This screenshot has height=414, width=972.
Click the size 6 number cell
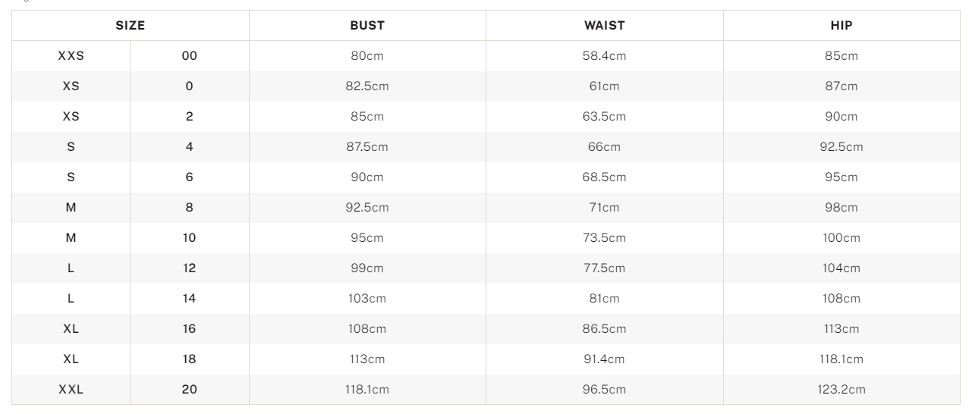click(190, 177)
